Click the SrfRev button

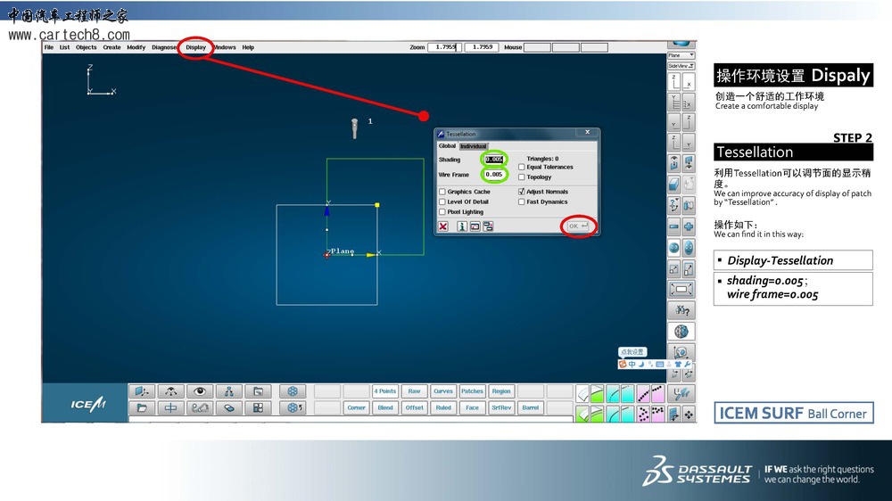tap(501, 407)
